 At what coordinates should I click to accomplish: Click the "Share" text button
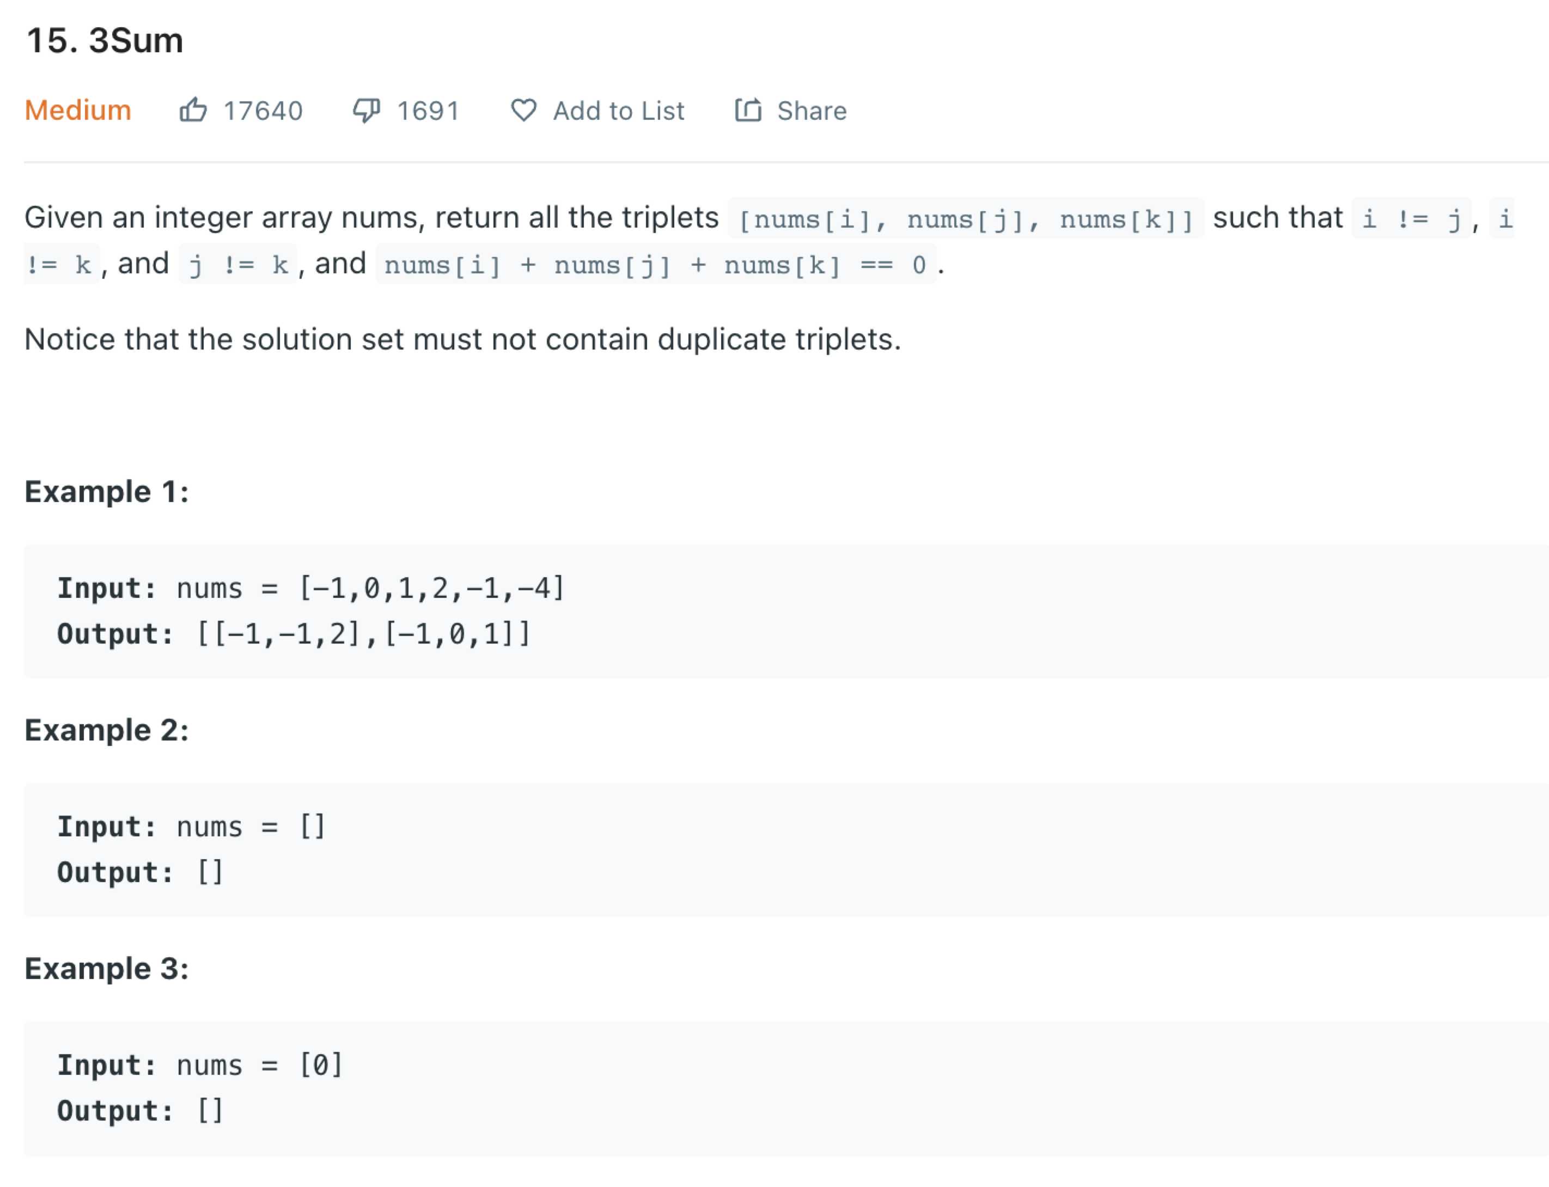tap(811, 111)
